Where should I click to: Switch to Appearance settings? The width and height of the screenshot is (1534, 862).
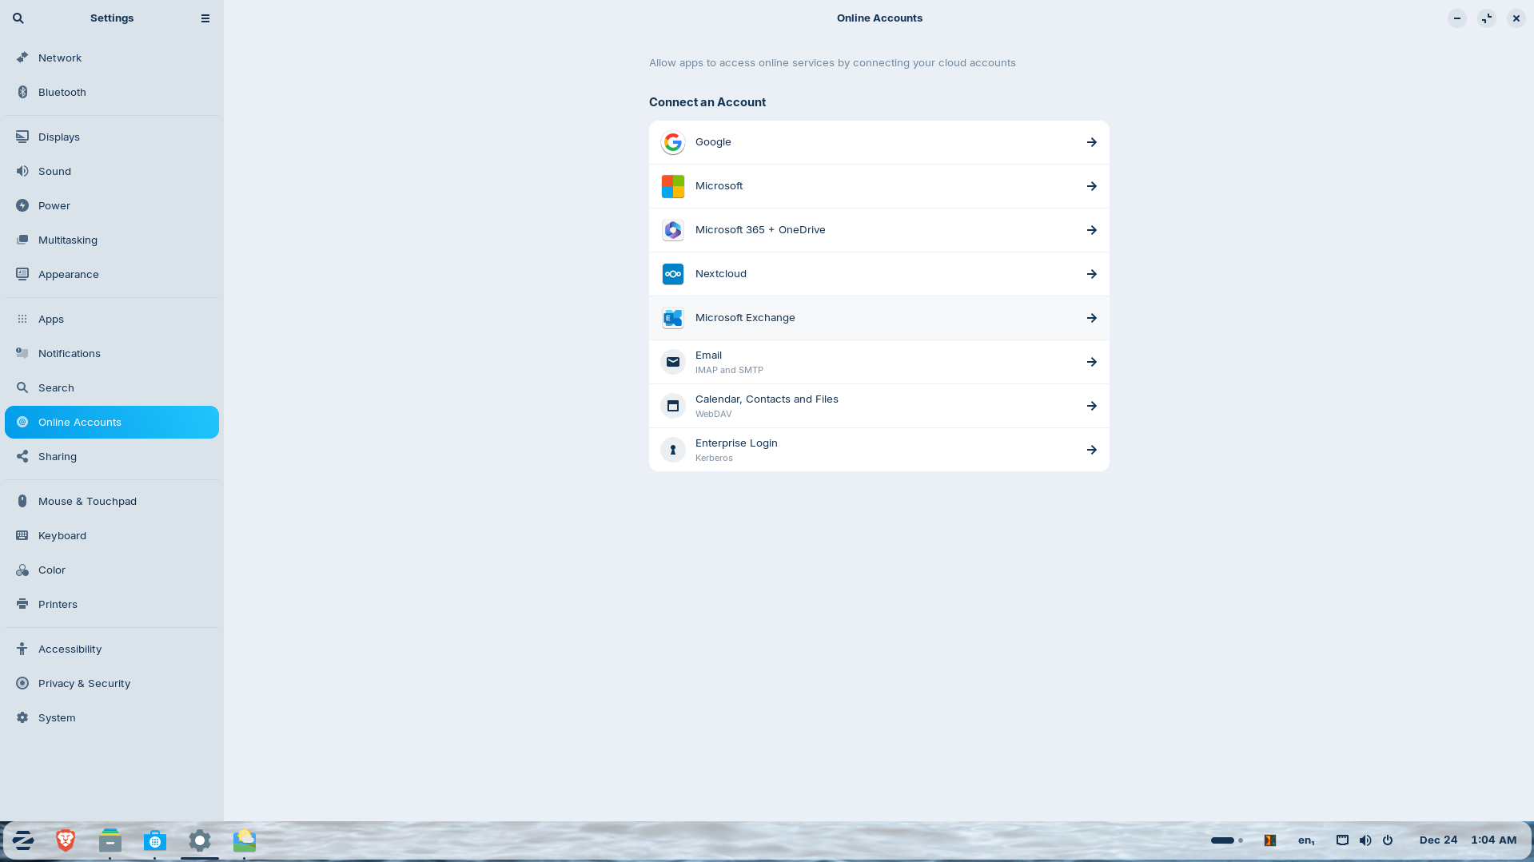click(x=69, y=274)
